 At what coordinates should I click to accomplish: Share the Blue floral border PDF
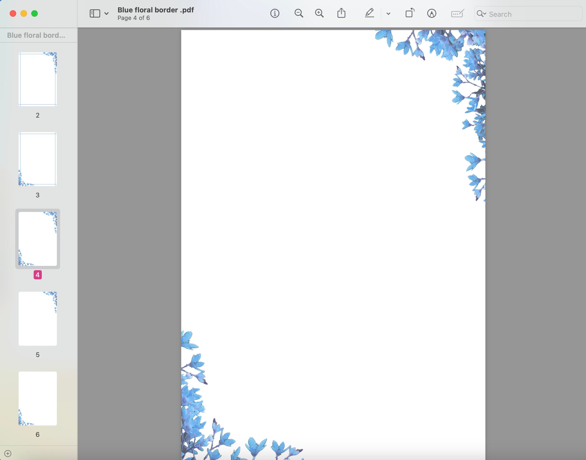(x=341, y=13)
